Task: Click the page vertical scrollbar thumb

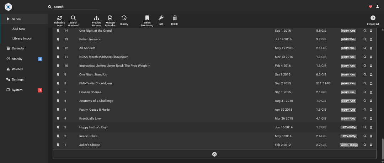Action: click(382, 149)
